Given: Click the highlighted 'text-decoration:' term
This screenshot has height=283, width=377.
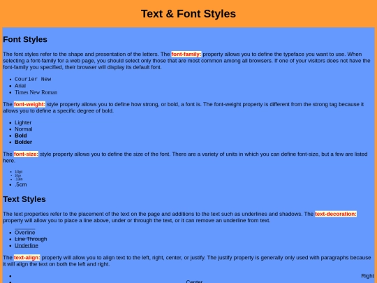Looking at the screenshot, I should pos(336,214).
